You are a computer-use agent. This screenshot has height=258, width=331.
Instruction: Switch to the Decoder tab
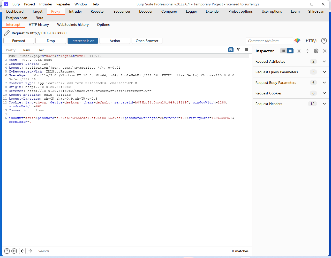146,11
